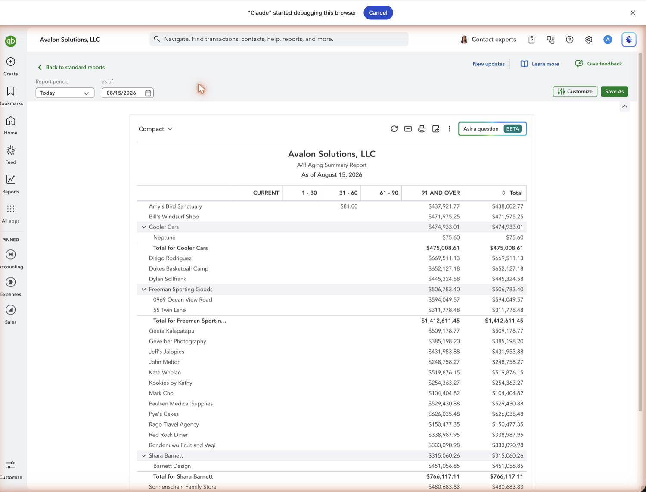Image resolution: width=646 pixels, height=492 pixels.
Task: Open Bill's Windsurf Shop row
Action: [332, 217]
